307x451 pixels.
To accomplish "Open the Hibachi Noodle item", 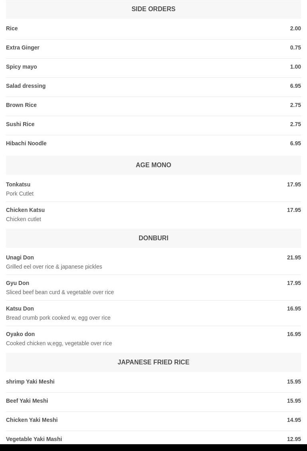I will (26, 143).
